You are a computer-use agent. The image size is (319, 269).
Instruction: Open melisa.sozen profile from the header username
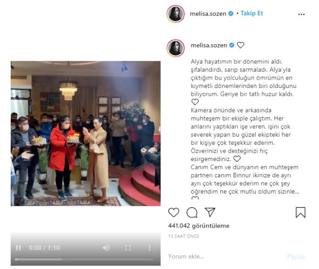click(208, 13)
